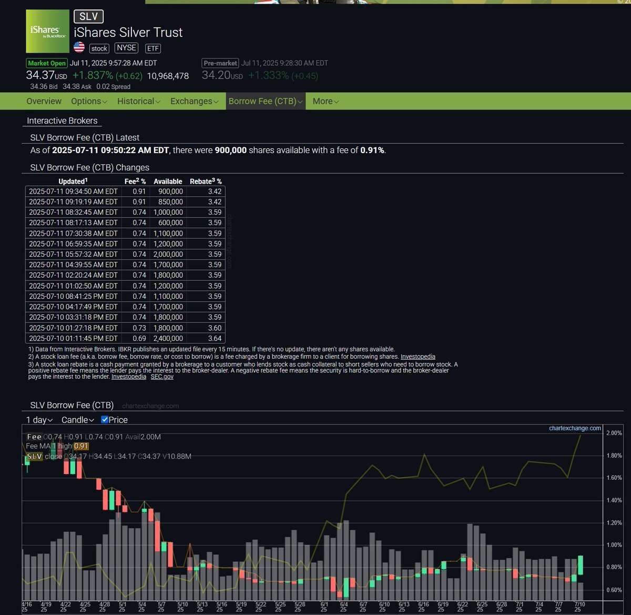Click the Rebate % column header
This screenshot has width=631, height=615.
tap(206, 181)
